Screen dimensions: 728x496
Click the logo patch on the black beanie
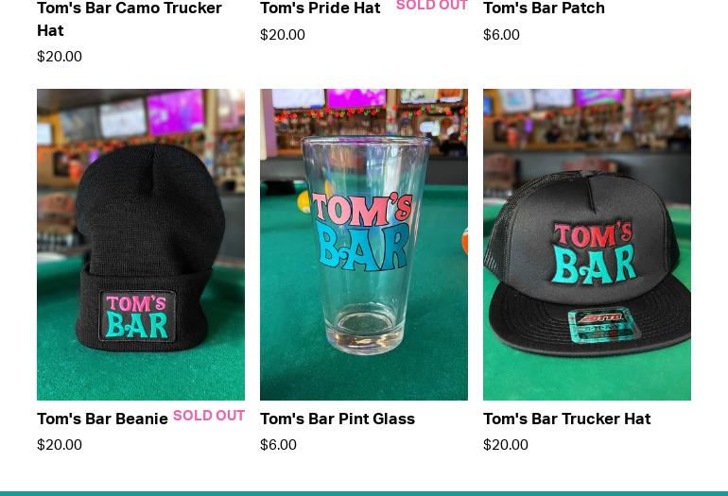[x=137, y=316]
